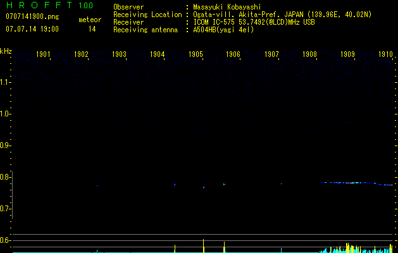Click the 1908 time marker
Viewport: 398px width, 253px height.
(x=309, y=54)
